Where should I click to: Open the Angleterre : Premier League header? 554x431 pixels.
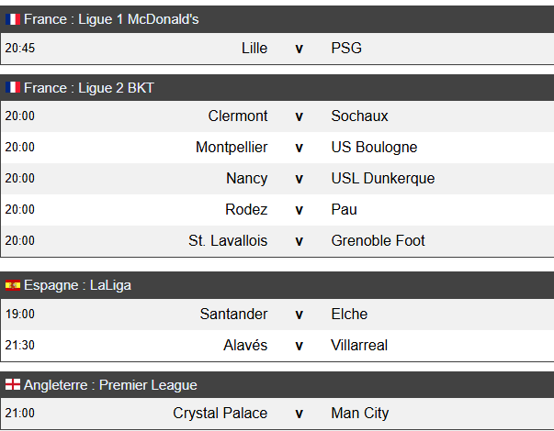pos(277,385)
